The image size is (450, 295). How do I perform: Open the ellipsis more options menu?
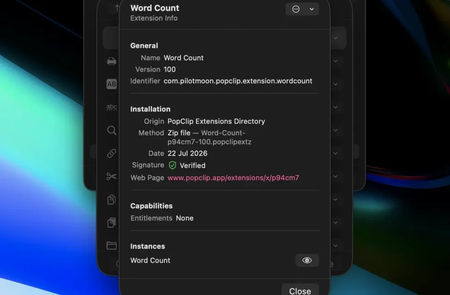295,9
